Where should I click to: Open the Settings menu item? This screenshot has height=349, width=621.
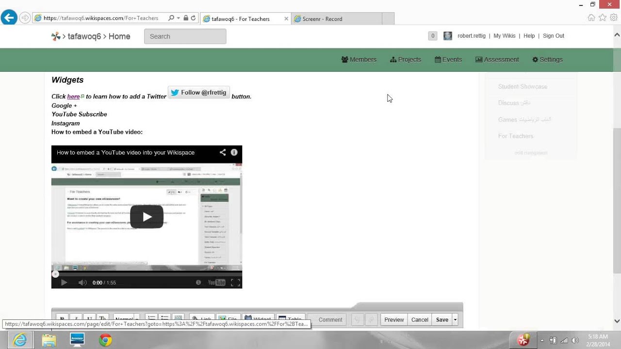tap(547, 60)
